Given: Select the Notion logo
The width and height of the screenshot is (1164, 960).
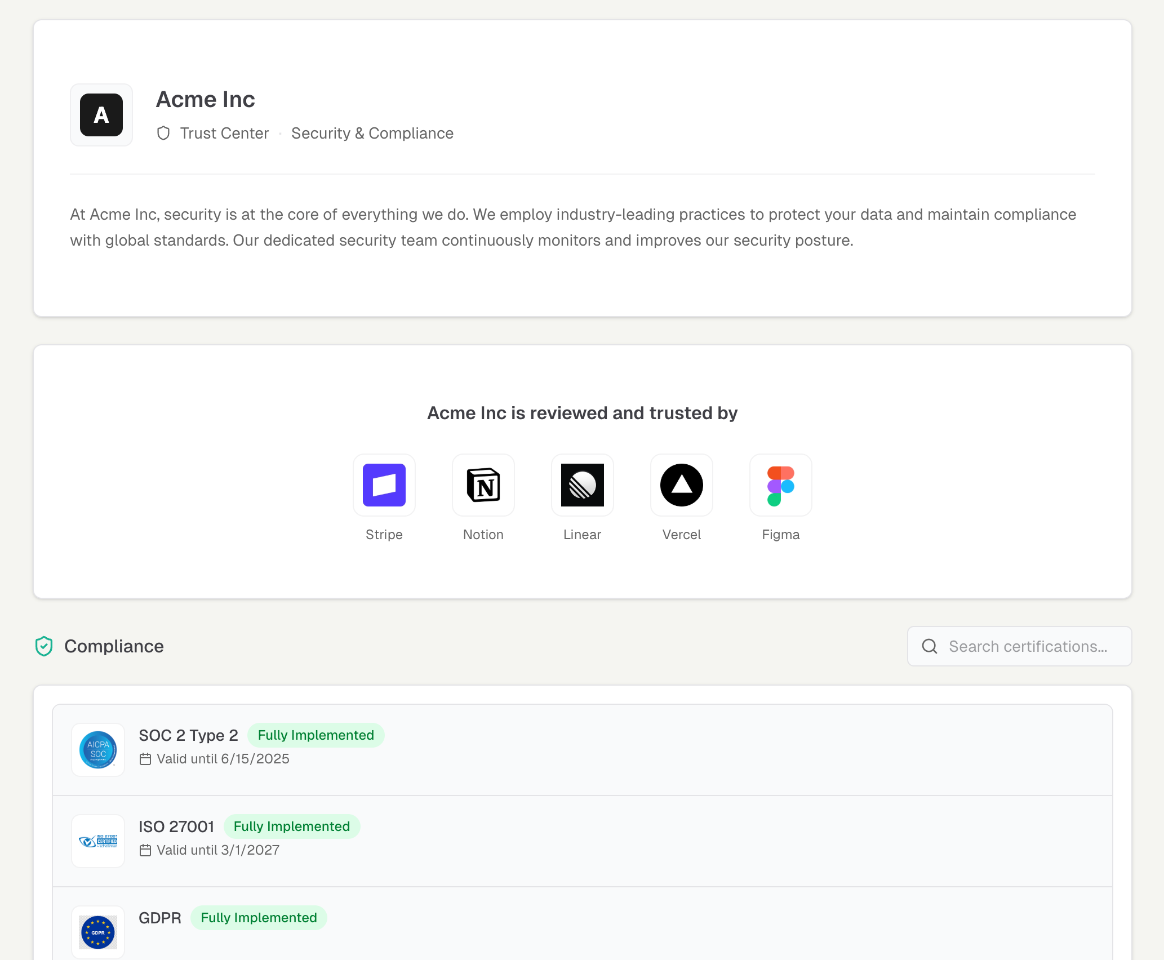Looking at the screenshot, I should (x=483, y=485).
